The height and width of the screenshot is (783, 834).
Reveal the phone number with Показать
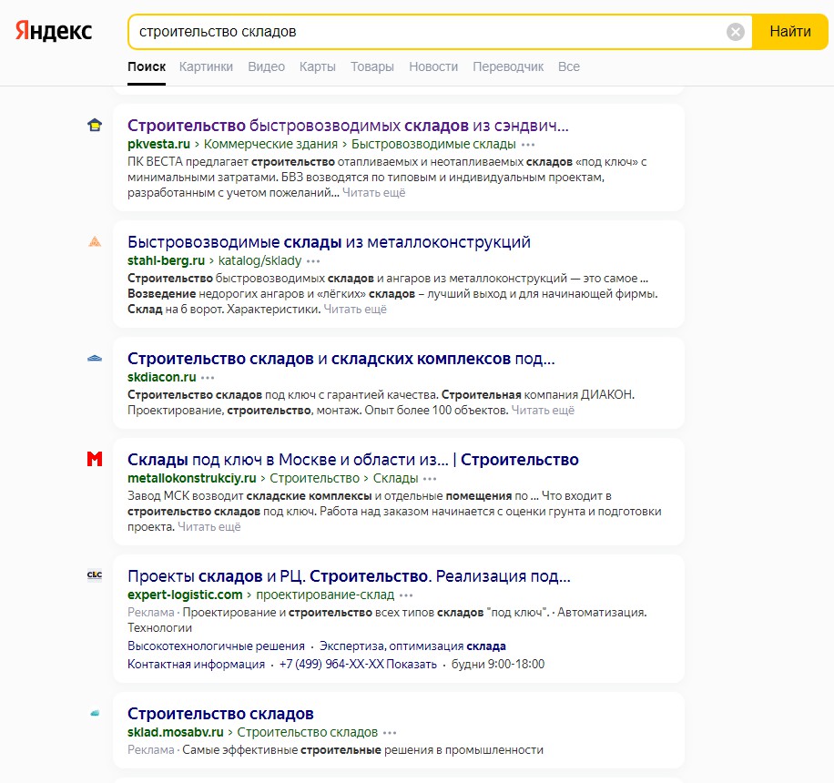[x=412, y=664]
